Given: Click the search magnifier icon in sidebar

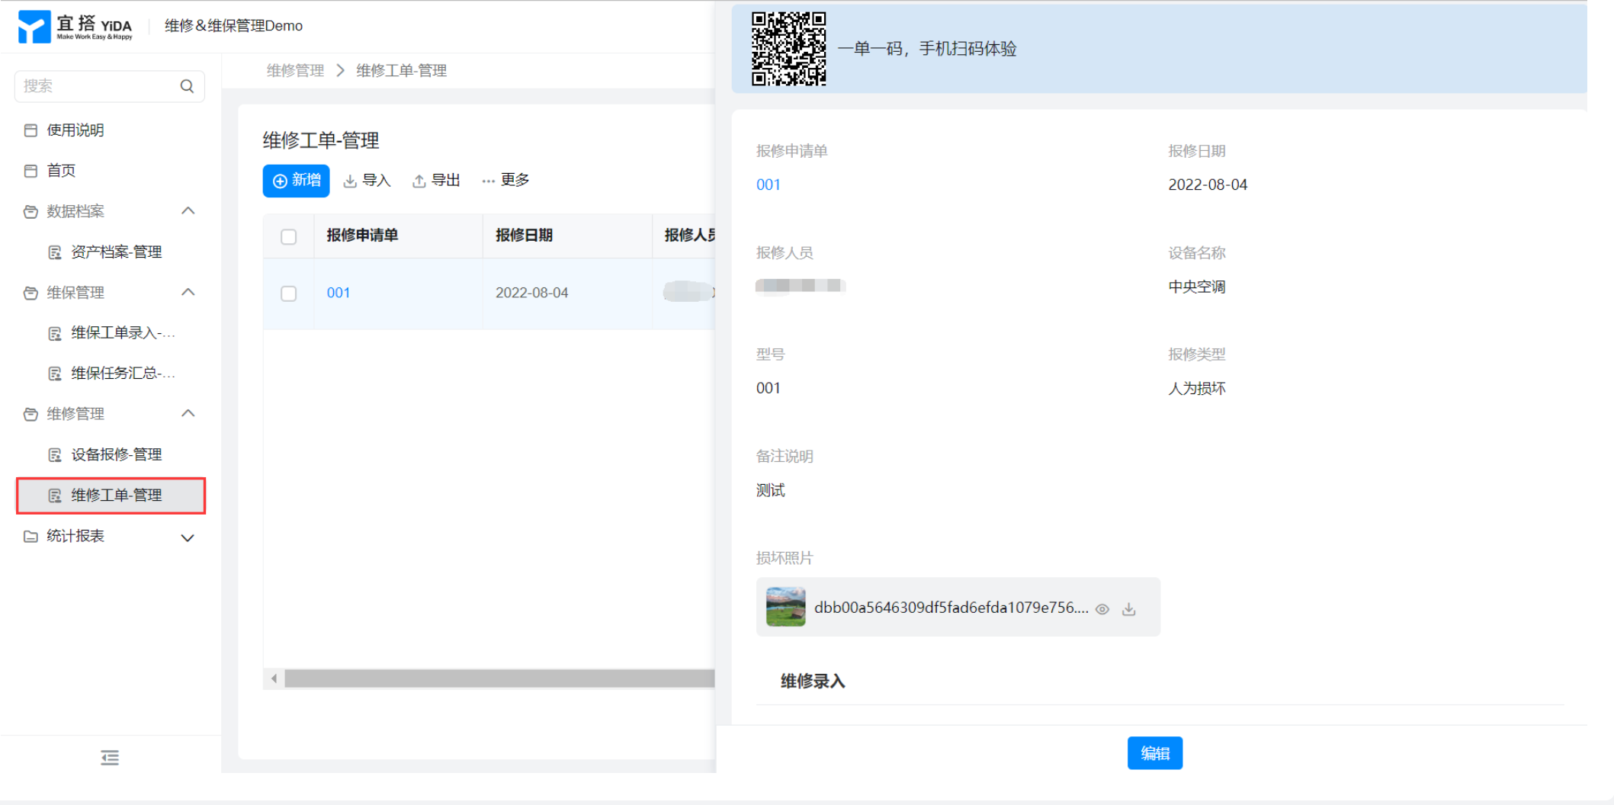Looking at the screenshot, I should click(x=187, y=86).
